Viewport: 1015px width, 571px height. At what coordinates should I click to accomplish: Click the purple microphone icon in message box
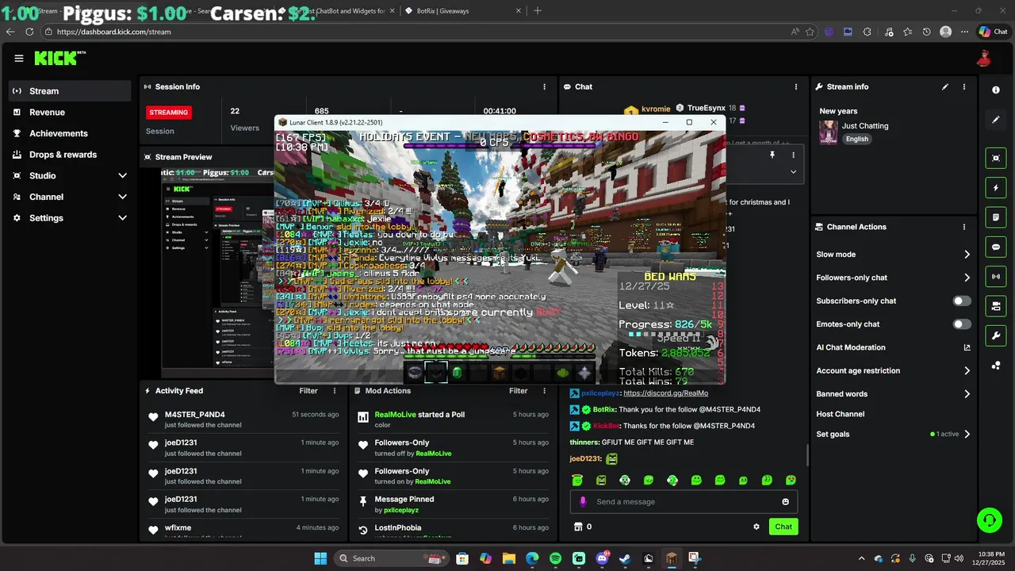click(583, 502)
